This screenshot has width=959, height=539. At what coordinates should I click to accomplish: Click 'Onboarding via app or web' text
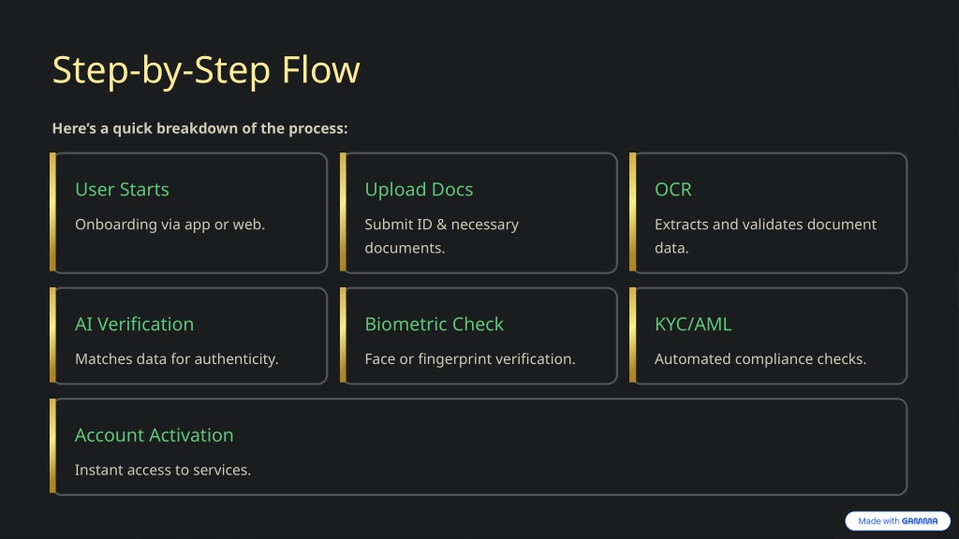point(170,225)
